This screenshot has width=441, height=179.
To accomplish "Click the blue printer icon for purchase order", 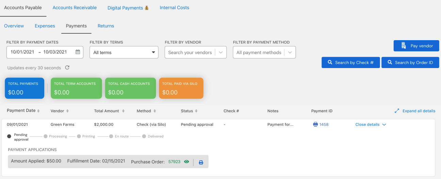I will tap(201, 162).
